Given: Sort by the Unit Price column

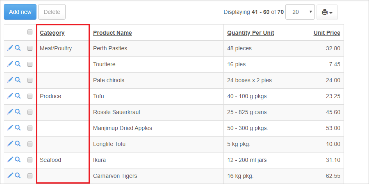Looking at the screenshot, I should click(327, 33).
